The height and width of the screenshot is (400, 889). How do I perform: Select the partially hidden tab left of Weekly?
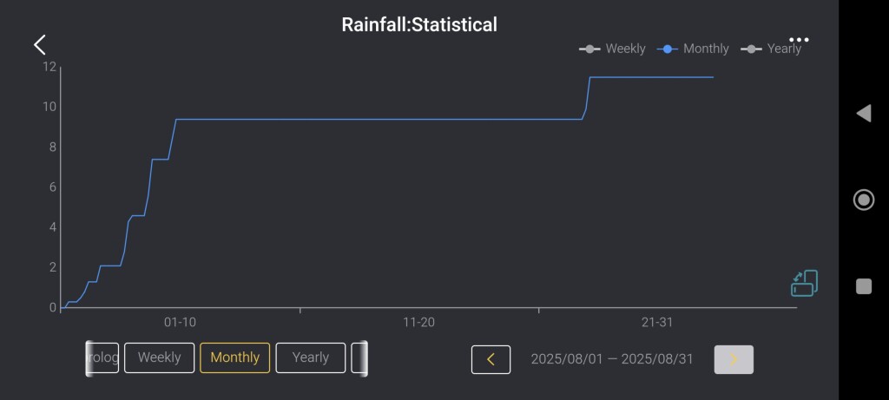click(102, 357)
